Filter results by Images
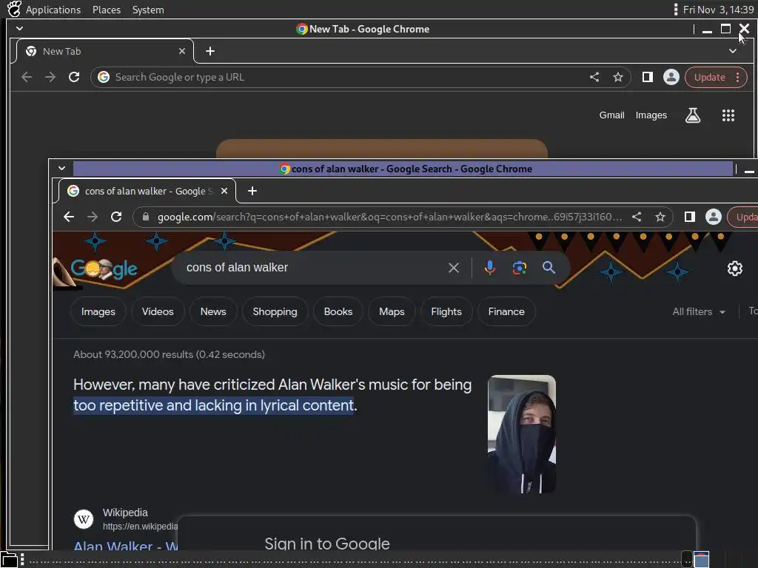 pyautogui.click(x=98, y=312)
